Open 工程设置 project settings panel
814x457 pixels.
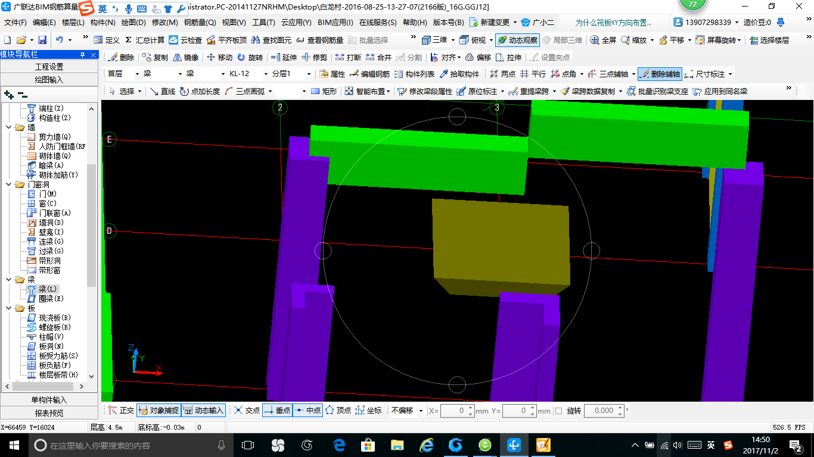pos(49,67)
